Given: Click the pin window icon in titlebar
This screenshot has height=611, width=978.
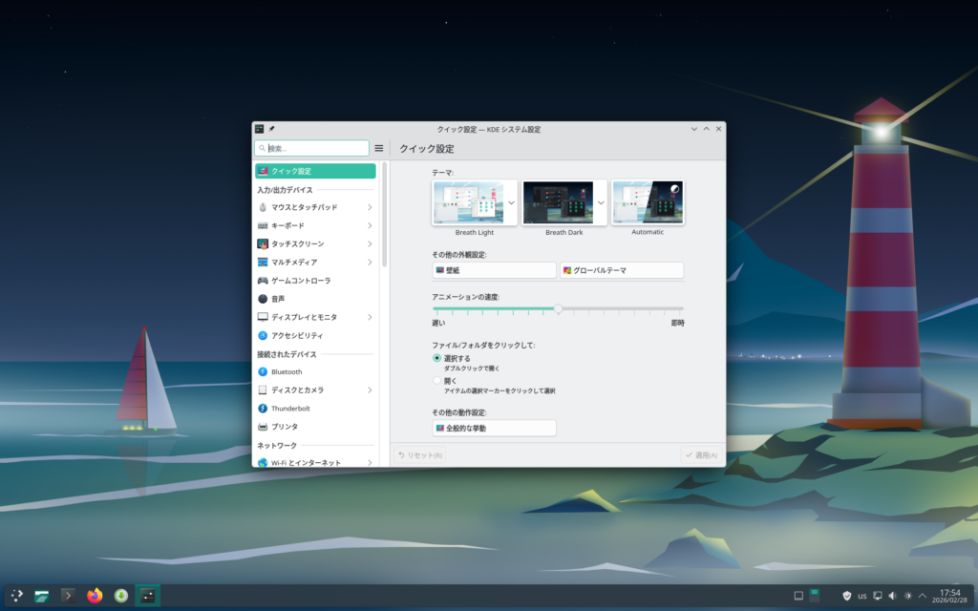Looking at the screenshot, I should (x=271, y=129).
